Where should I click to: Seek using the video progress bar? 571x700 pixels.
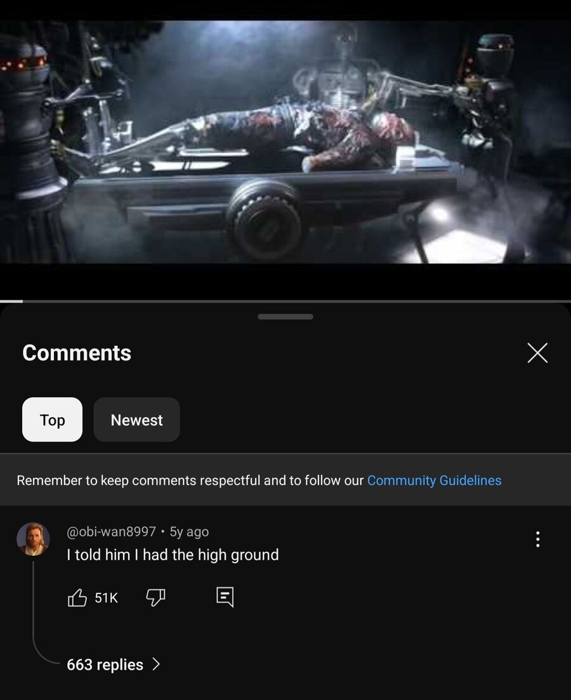[x=285, y=301]
